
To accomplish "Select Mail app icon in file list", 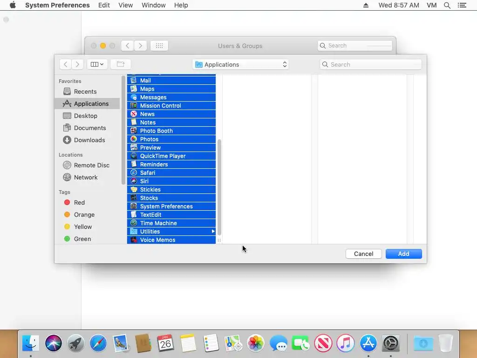I will (134, 80).
